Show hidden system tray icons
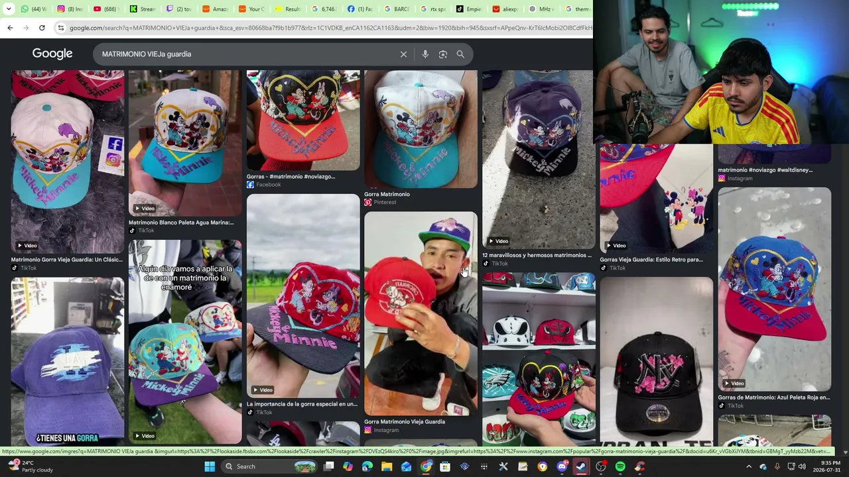The width and height of the screenshot is (849, 477). coord(749,466)
